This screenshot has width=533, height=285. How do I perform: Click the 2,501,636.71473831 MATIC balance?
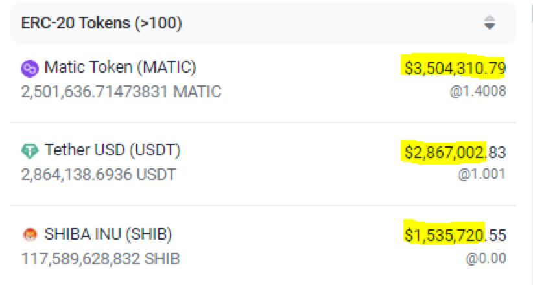[x=121, y=92]
